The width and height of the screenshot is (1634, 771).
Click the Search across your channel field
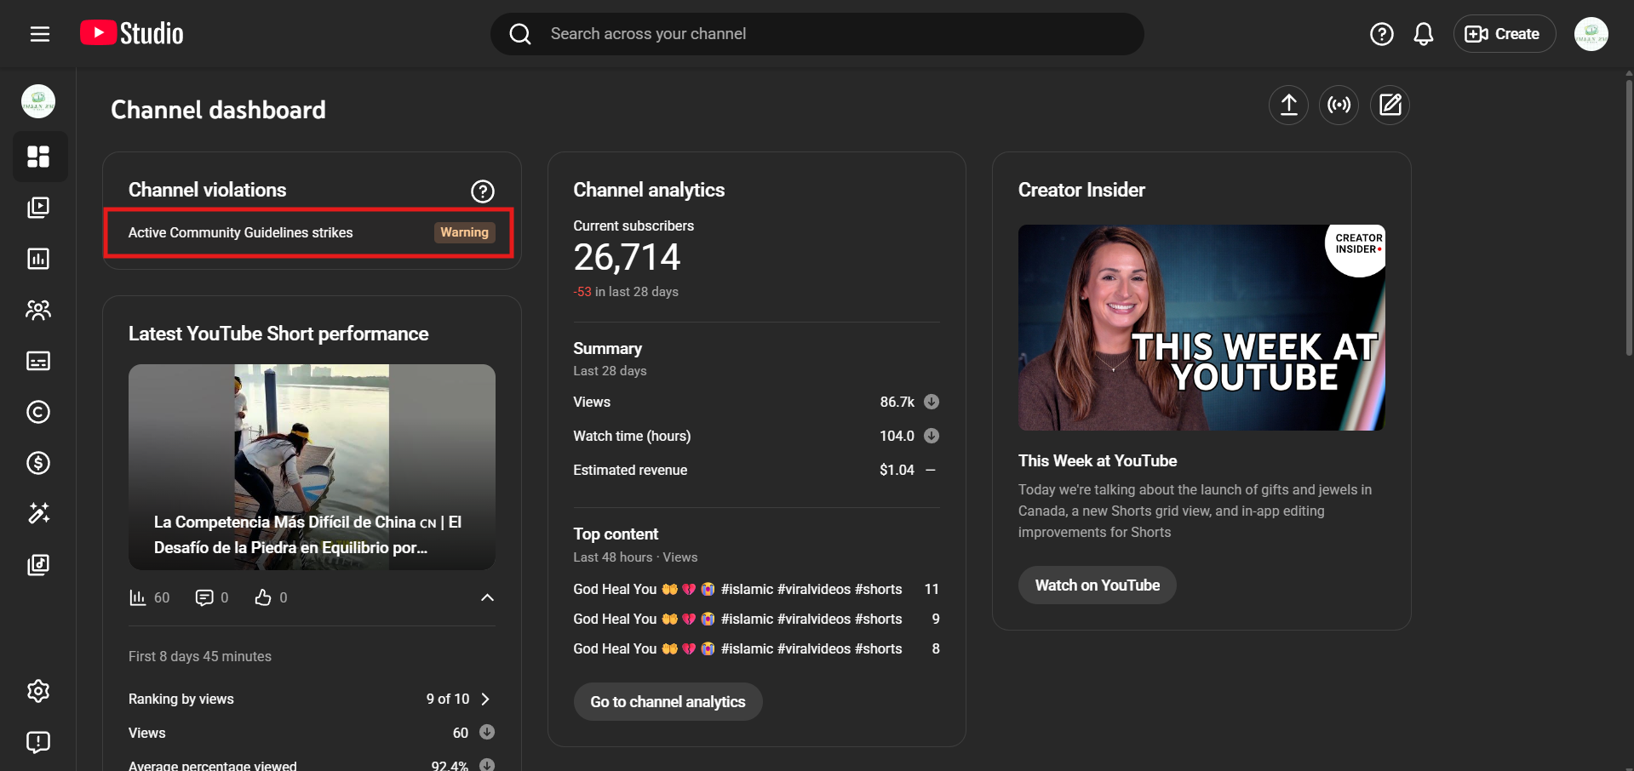coord(817,34)
